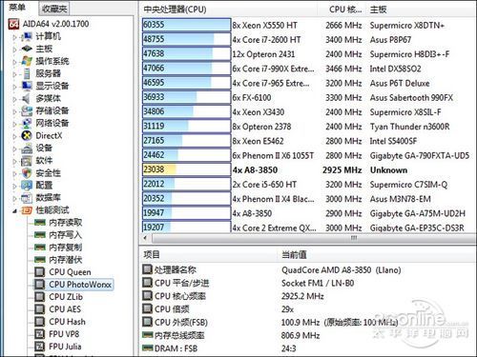Viewport: 477px width, 357px height.
Task: Collapse the 性能测试 tree node arrow
Action: [14, 211]
